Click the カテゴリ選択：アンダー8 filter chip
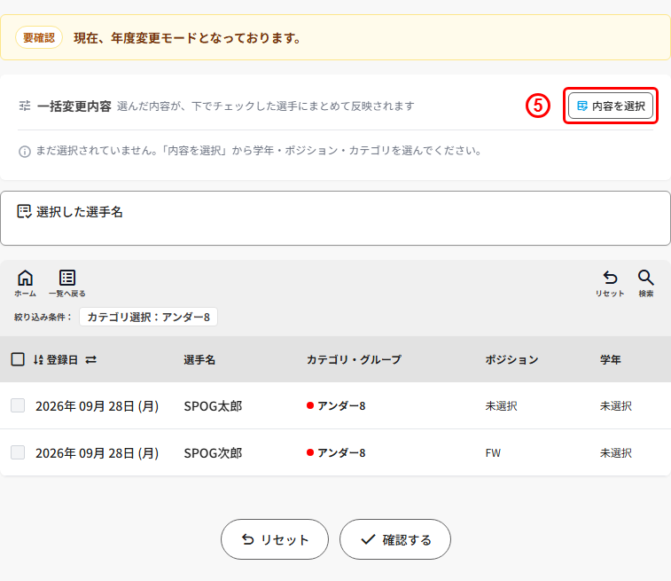The width and height of the screenshot is (671, 581). coord(149,317)
